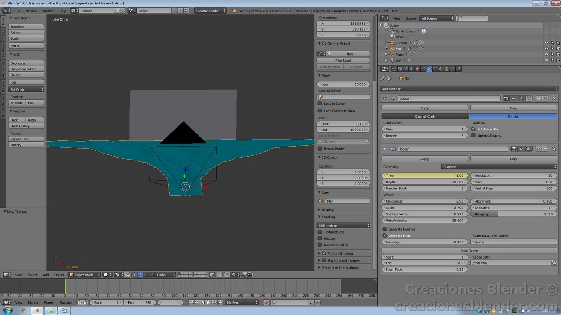Viewport: 561px width, 315px height.
Task: Open the Texture properties checker icon
Action: coord(447,69)
